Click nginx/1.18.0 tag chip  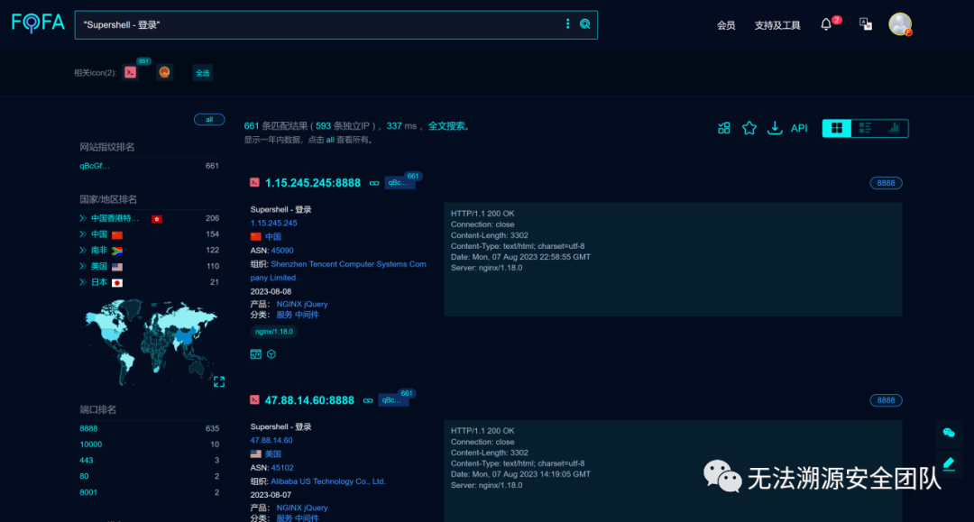coord(274,332)
